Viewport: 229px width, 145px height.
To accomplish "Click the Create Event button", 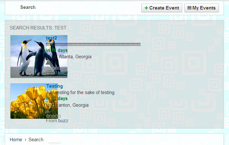I will (162, 8).
